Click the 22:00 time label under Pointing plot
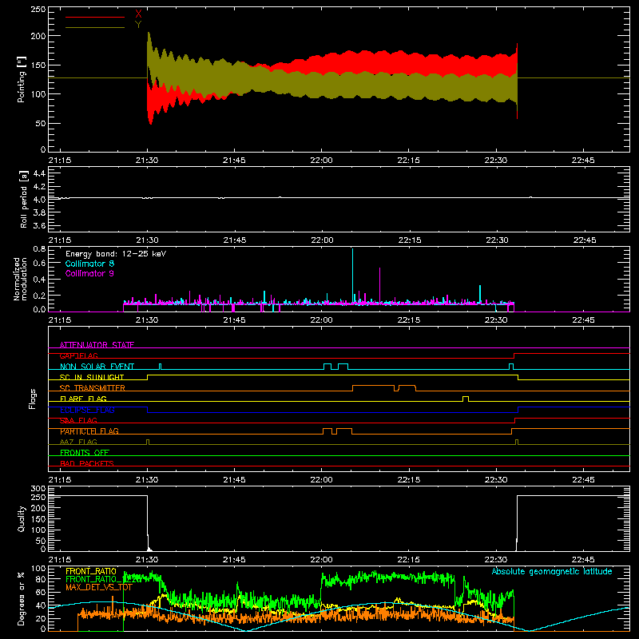This screenshot has width=639, height=639. [x=321, y=161]
